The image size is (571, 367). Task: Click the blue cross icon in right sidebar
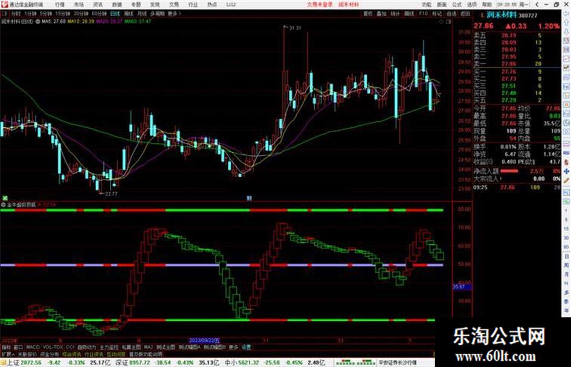tap(566, 171)
